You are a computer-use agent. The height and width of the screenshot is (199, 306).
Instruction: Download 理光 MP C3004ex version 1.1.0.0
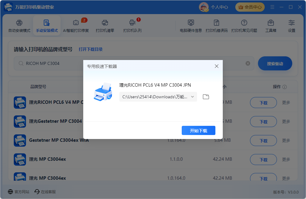pos(263,160)
